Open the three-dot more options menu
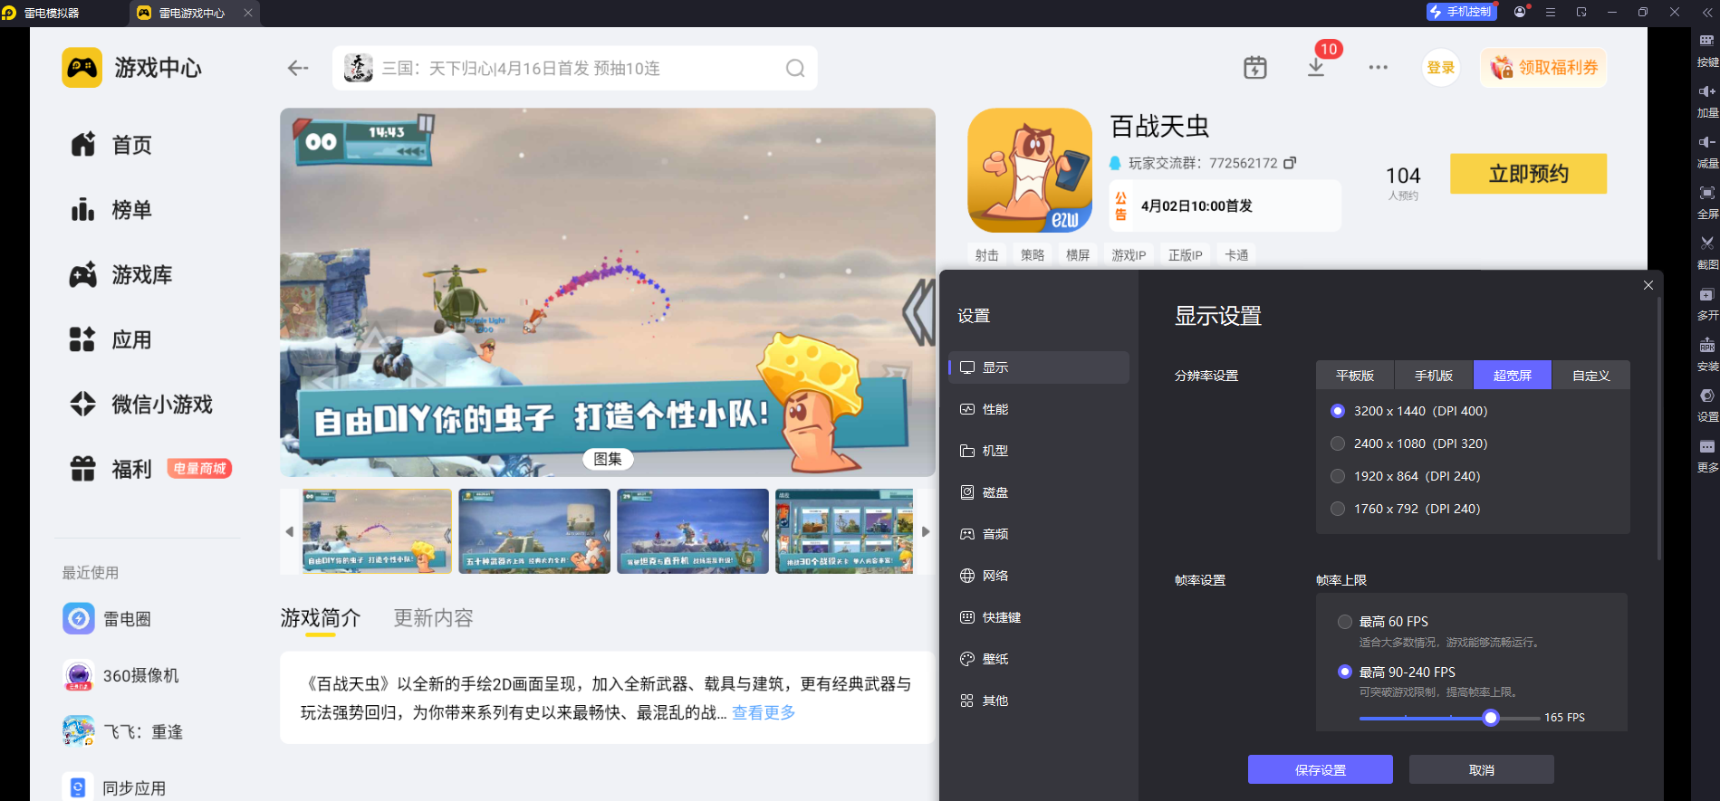Image resolution: width=1720 pixels, height=801 pixels. click(1379, 68)
